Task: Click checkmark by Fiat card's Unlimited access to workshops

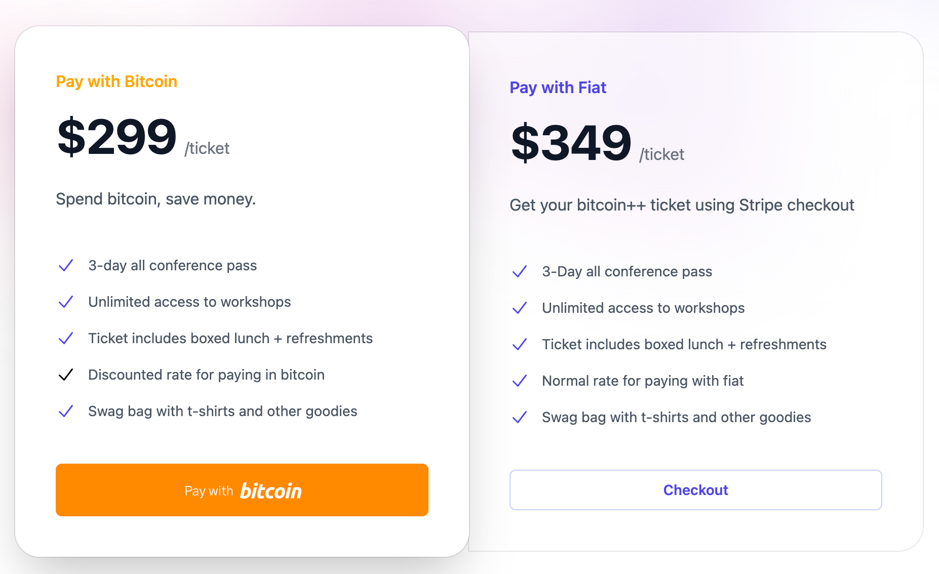Action: tap(520, 308)
